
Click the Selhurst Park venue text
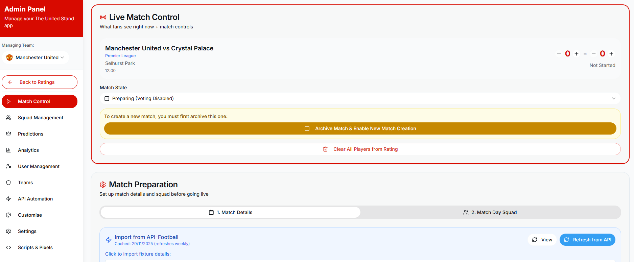[x=120, y=63]
